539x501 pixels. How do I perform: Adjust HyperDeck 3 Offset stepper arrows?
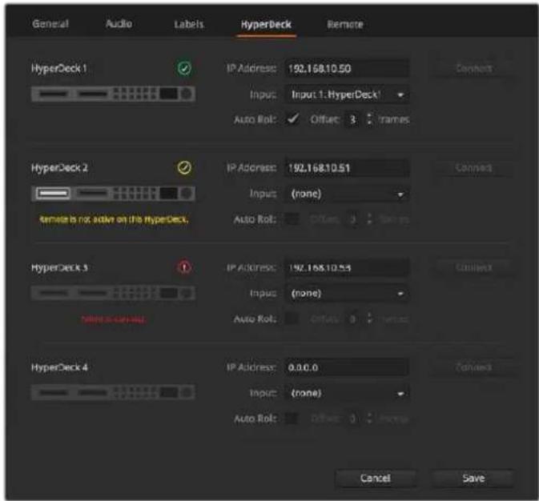[369, 319]
